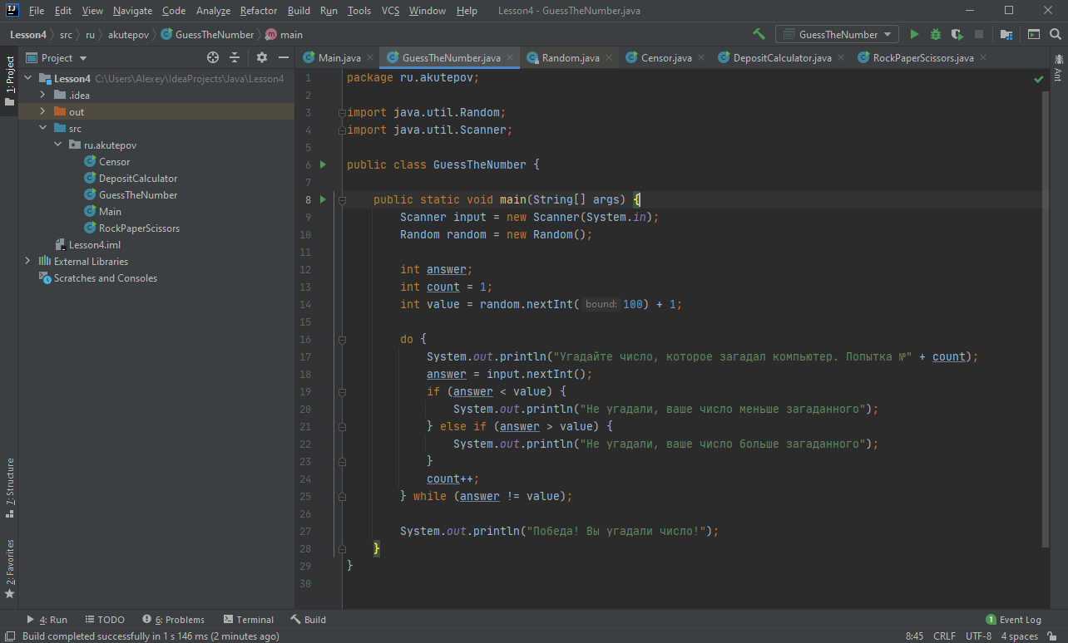Open the Structure side tool window

point(10,488)
